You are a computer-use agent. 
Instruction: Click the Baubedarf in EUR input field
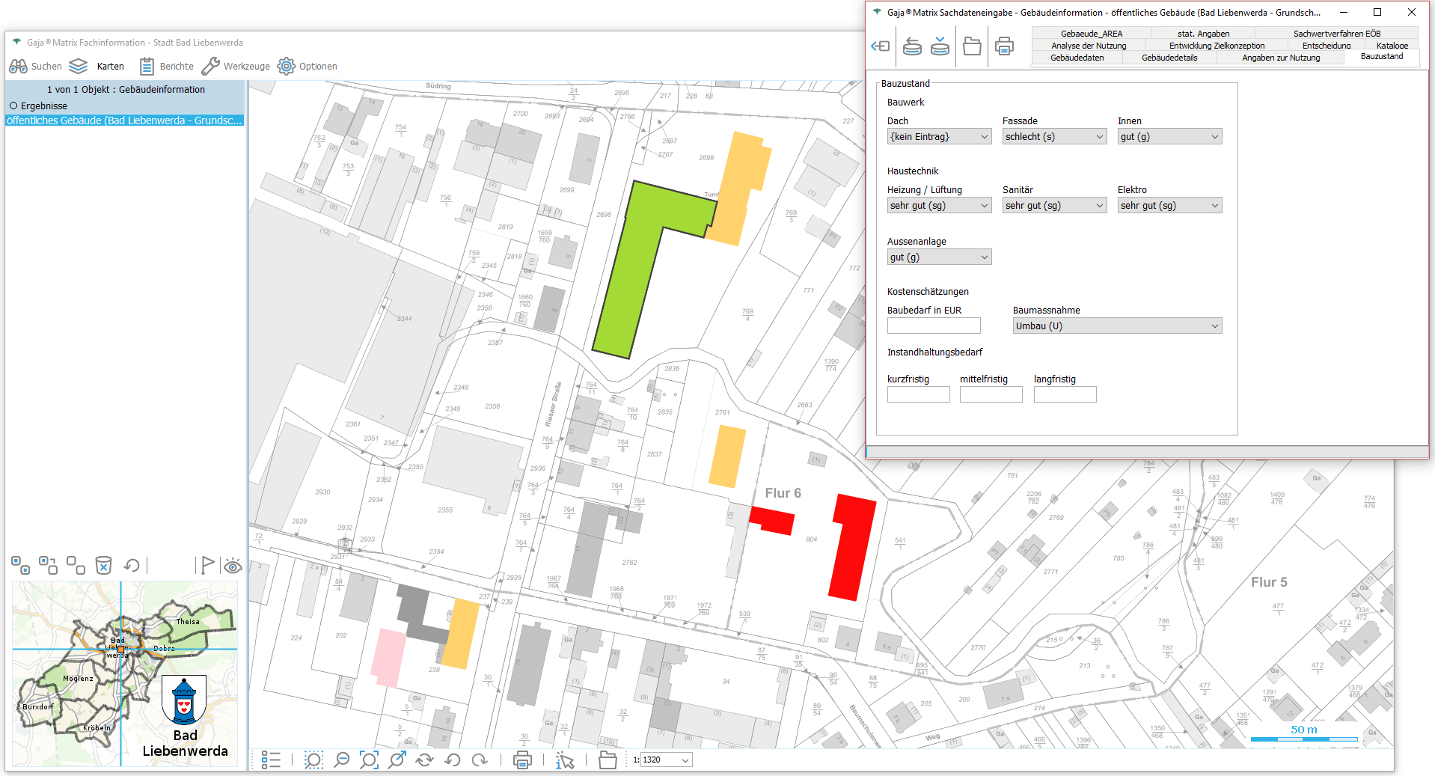point(933,326)
